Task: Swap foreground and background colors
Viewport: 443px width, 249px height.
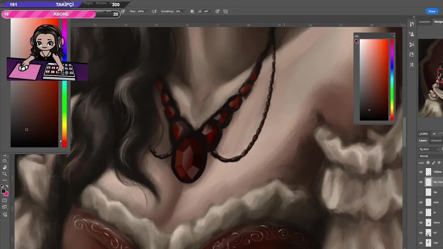Action: [x=7, y=186]
